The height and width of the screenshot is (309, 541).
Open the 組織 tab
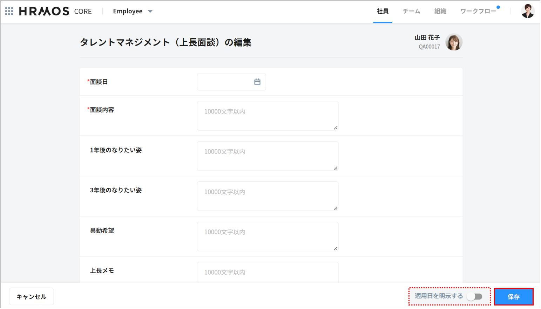coord(440,11)
